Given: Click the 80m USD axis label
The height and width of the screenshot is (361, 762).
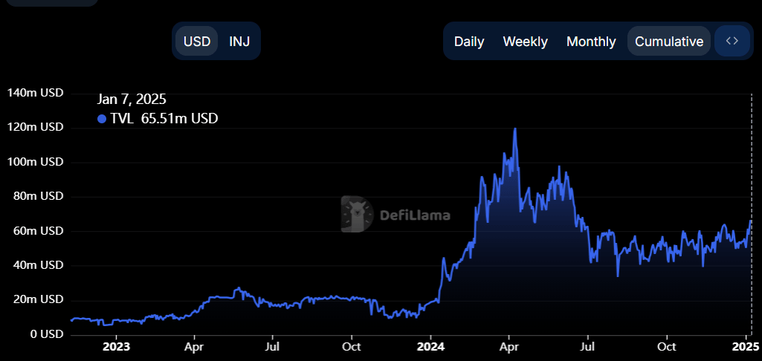Looking at the screenshot, I should [38, 196].
